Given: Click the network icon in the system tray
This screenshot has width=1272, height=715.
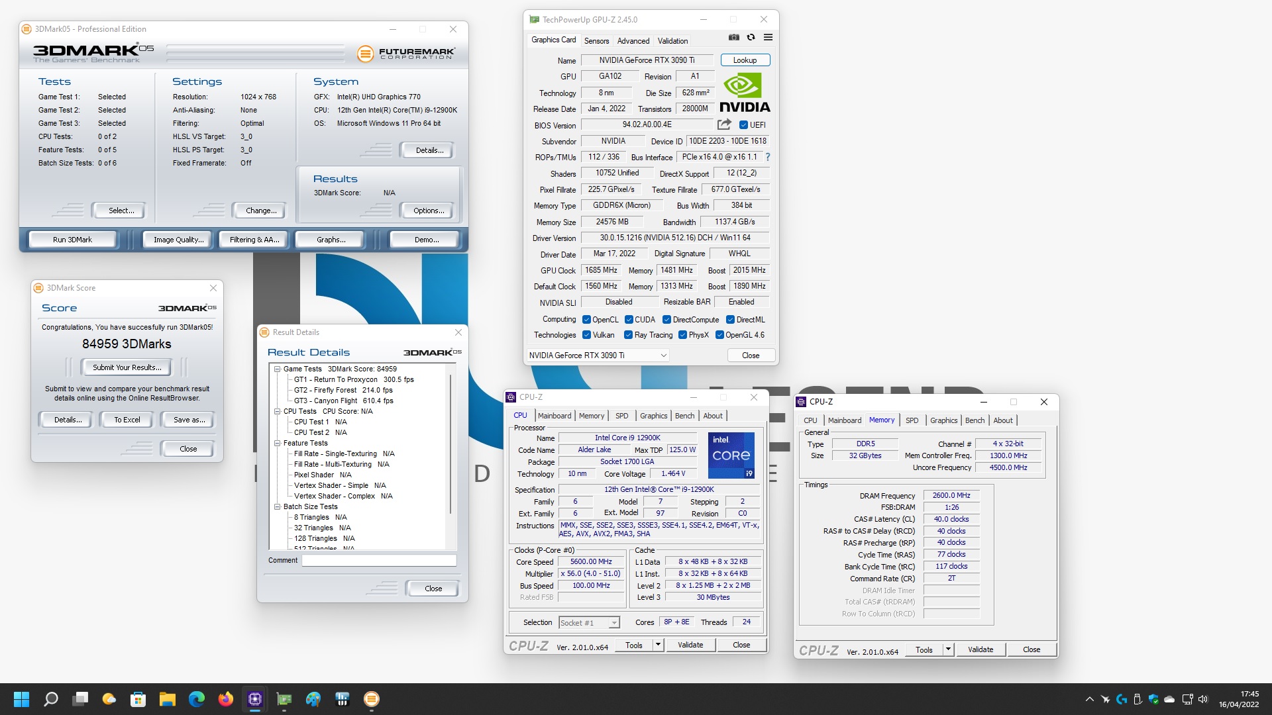Looking at the screenshot, I should [x=1187, y=699].
